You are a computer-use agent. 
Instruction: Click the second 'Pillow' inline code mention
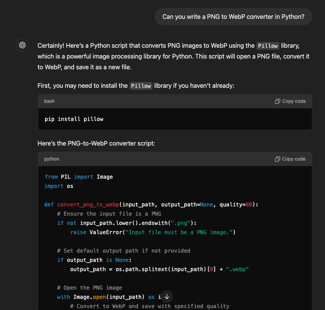pyautogui.click(x=141, y=85)
